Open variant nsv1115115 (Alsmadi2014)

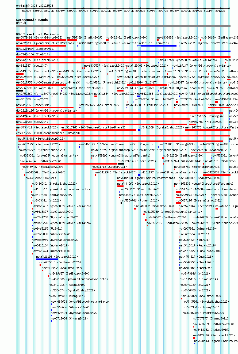(x=198, y=279)
